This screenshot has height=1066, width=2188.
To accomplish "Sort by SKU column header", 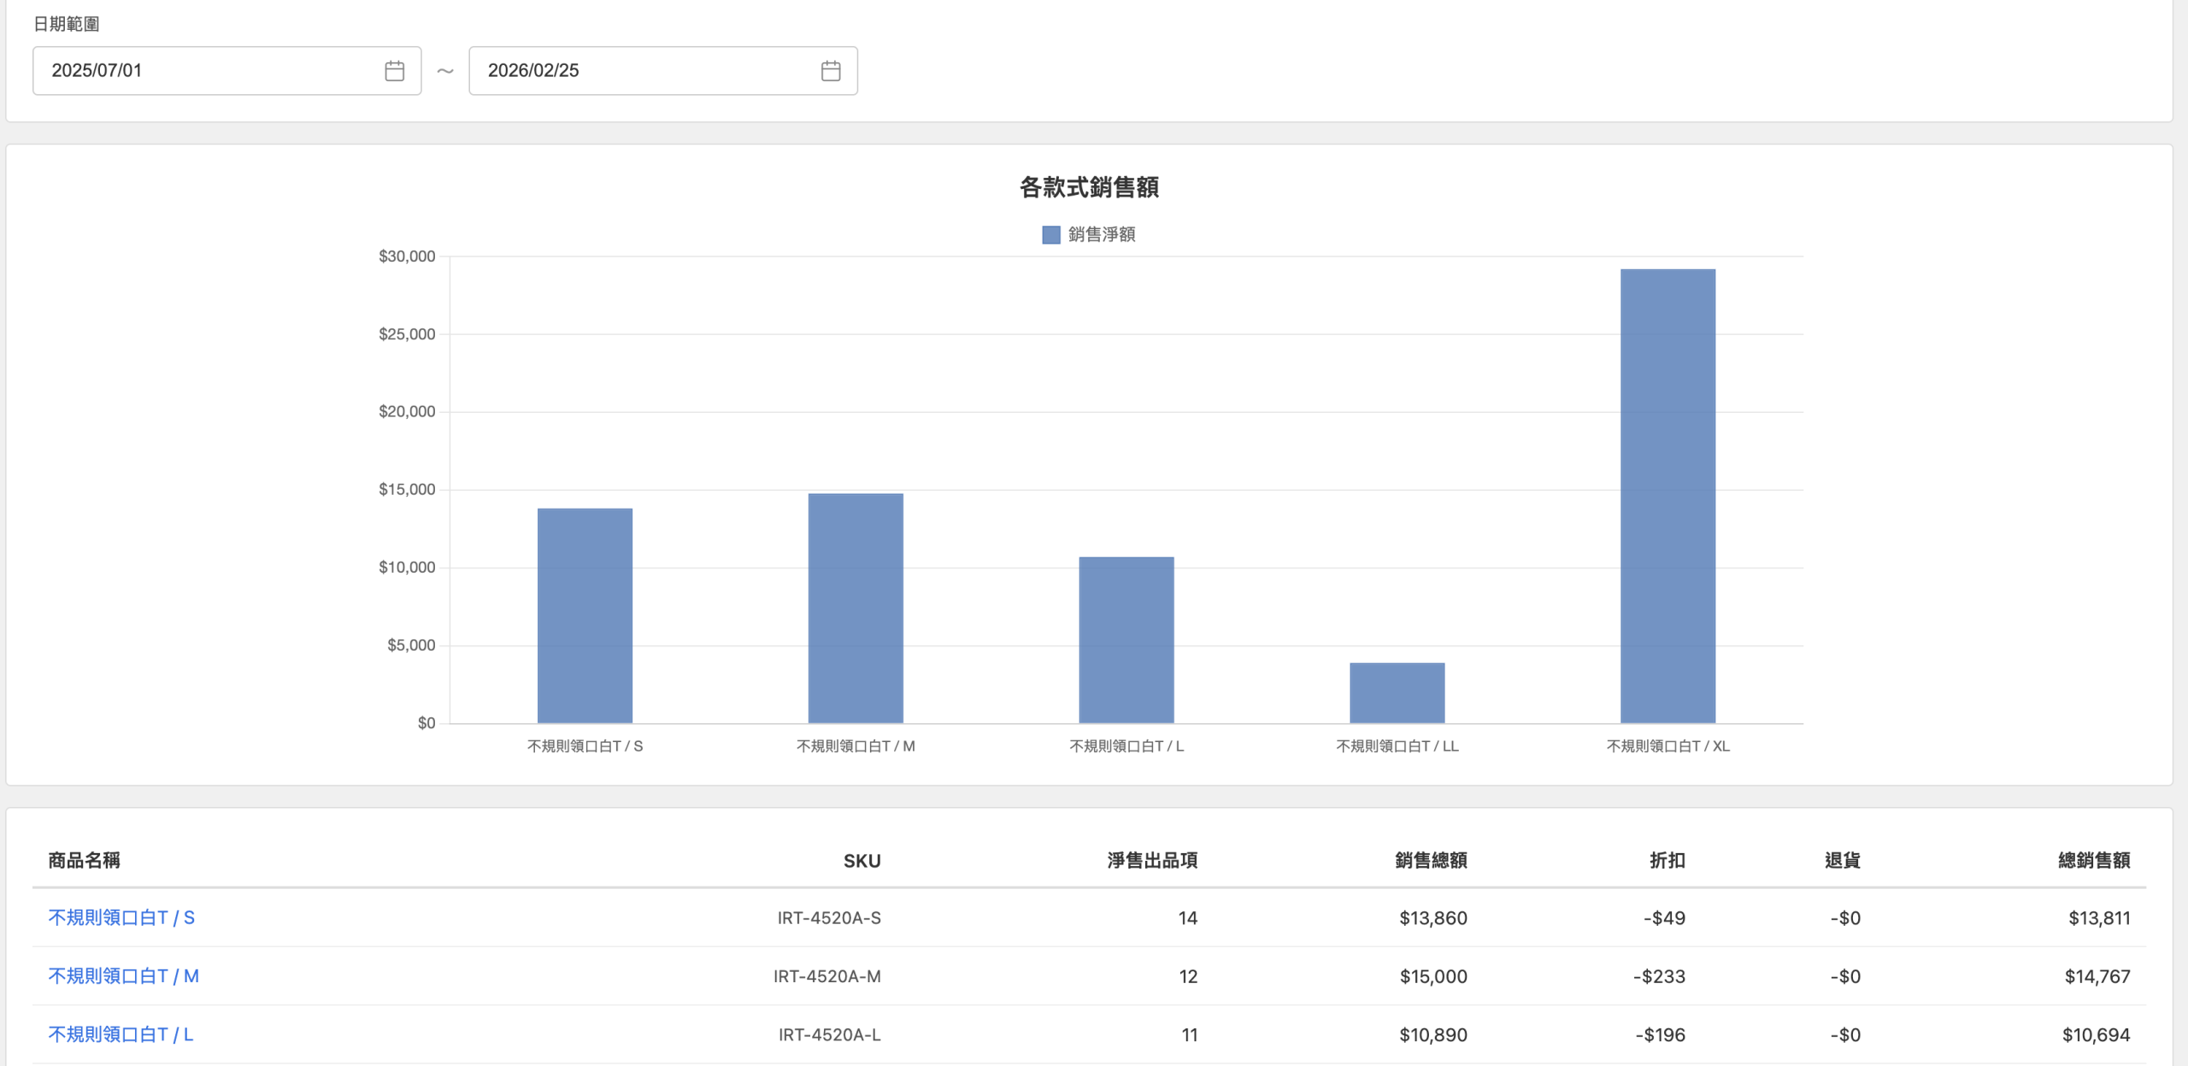I will coord(862,861).
